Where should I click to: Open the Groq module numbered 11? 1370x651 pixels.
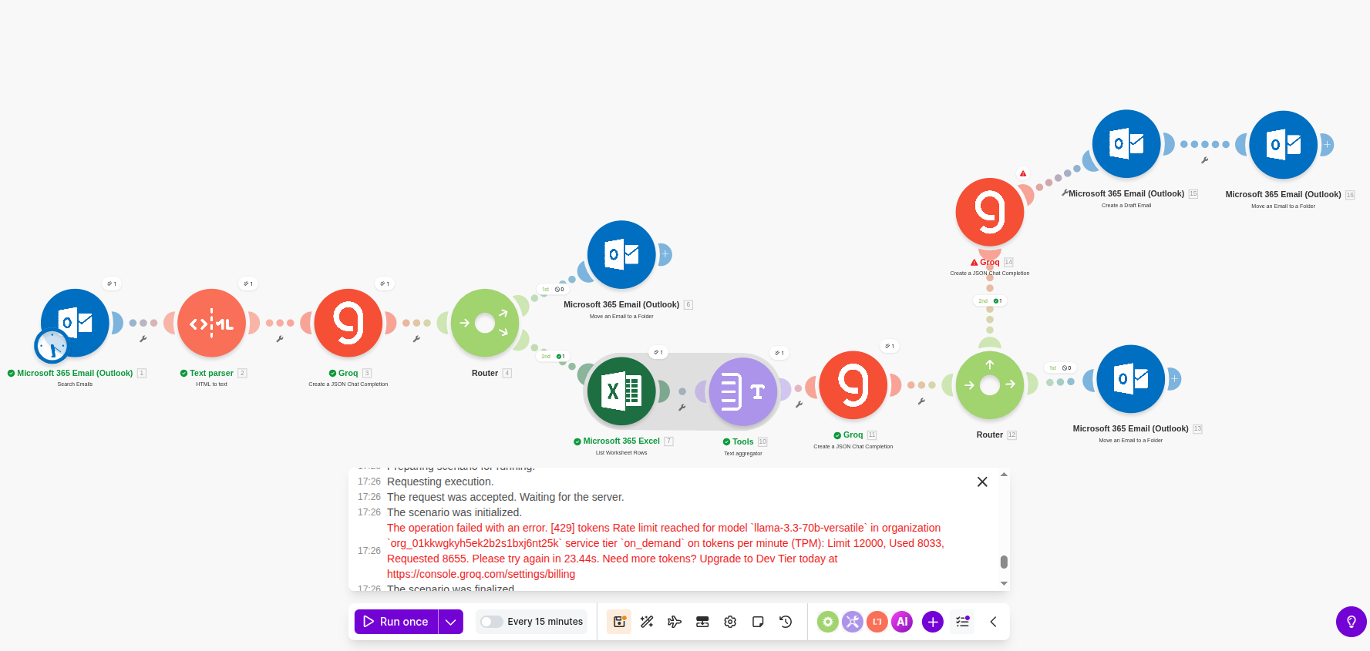853,385
